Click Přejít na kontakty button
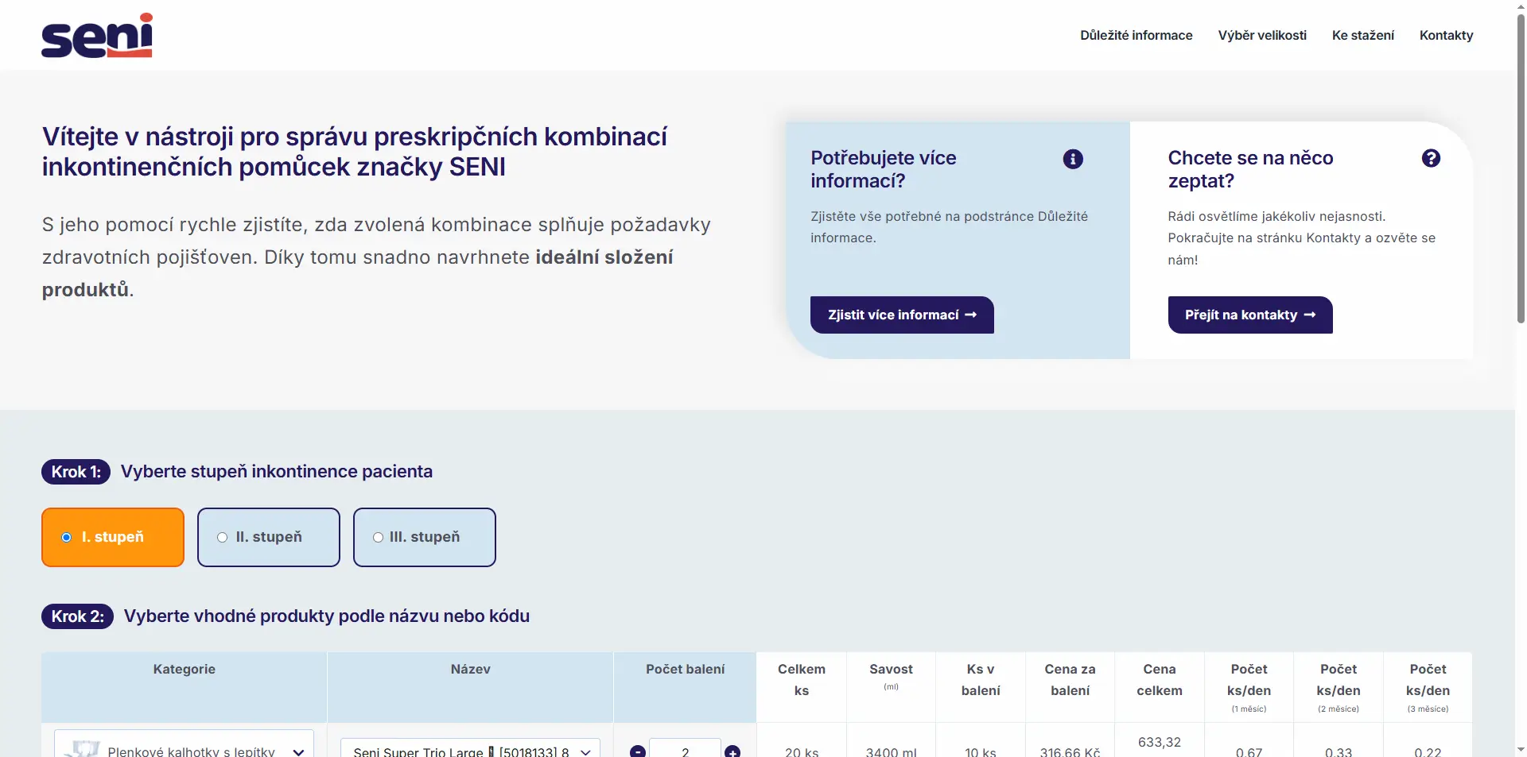Viewport: 1527px width, 757px height. point(1250,315)
